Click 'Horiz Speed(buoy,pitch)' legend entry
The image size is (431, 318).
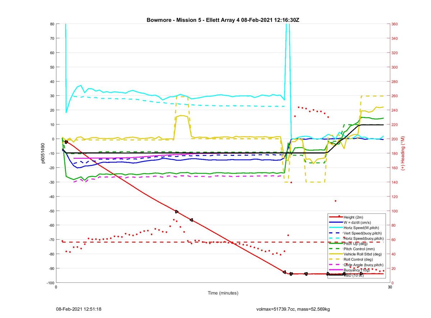(x=363, y=239)
